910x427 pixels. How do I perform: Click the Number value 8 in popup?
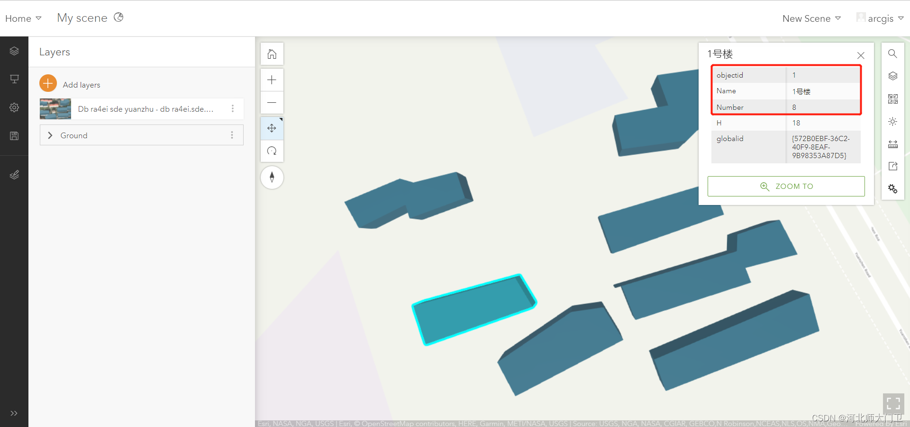coord(794,107)
